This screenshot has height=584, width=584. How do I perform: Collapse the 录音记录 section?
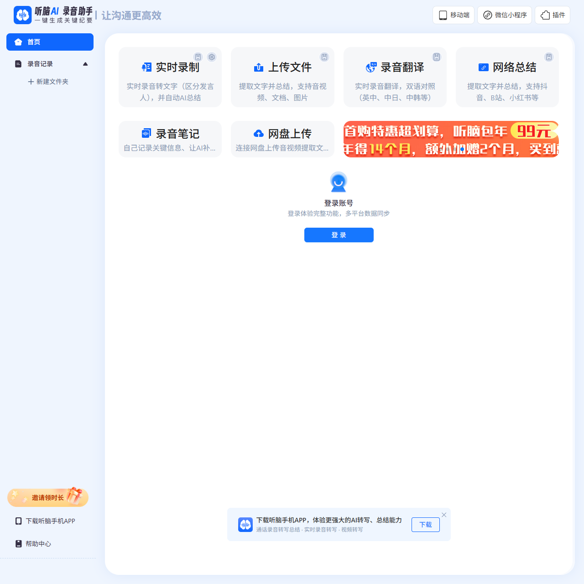85,64
